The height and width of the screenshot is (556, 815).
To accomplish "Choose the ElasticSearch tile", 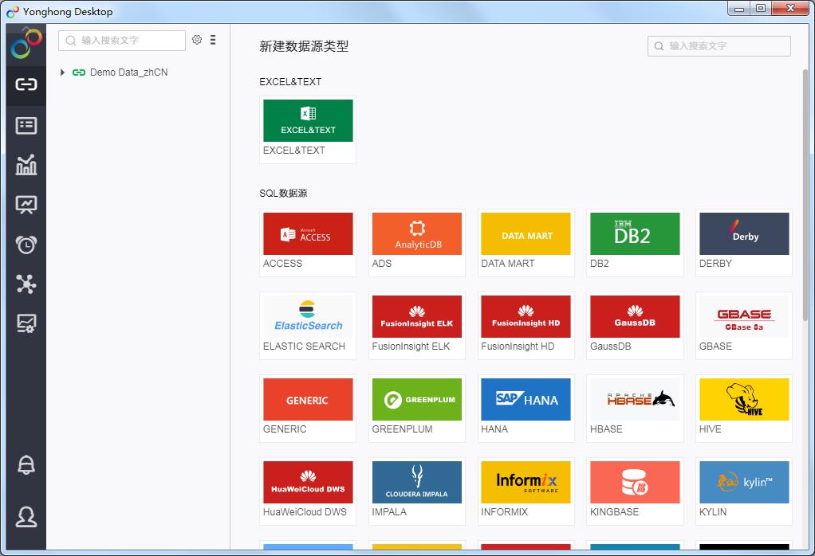I will [x=308, y=326].
